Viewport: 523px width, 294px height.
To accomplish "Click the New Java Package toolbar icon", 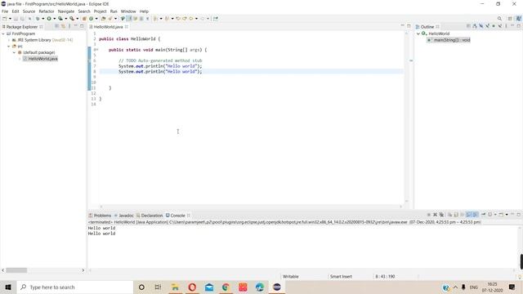I will pyautogui.click(x=84, y=19).
